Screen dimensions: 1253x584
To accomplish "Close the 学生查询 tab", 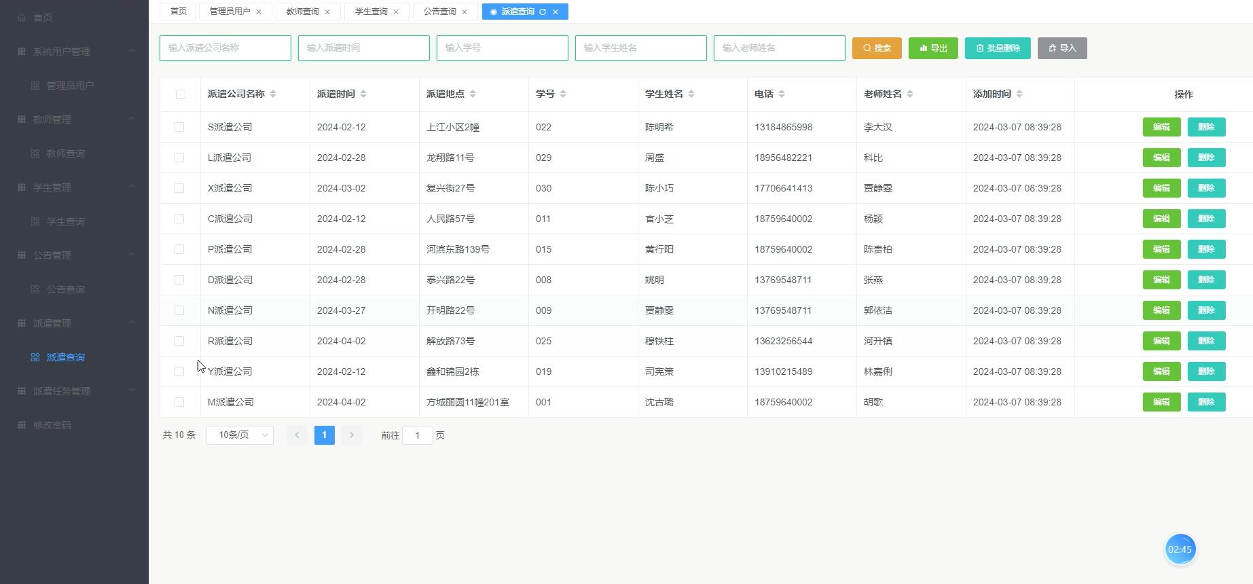I will pyautogui.click(x=396, y=12).
